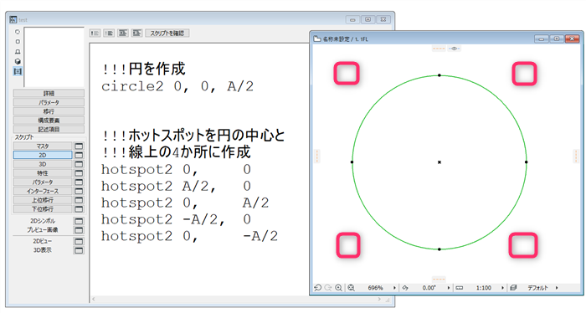586x313 pixels.
Task: Open the 構成要素 section
Action: [49, 121]
